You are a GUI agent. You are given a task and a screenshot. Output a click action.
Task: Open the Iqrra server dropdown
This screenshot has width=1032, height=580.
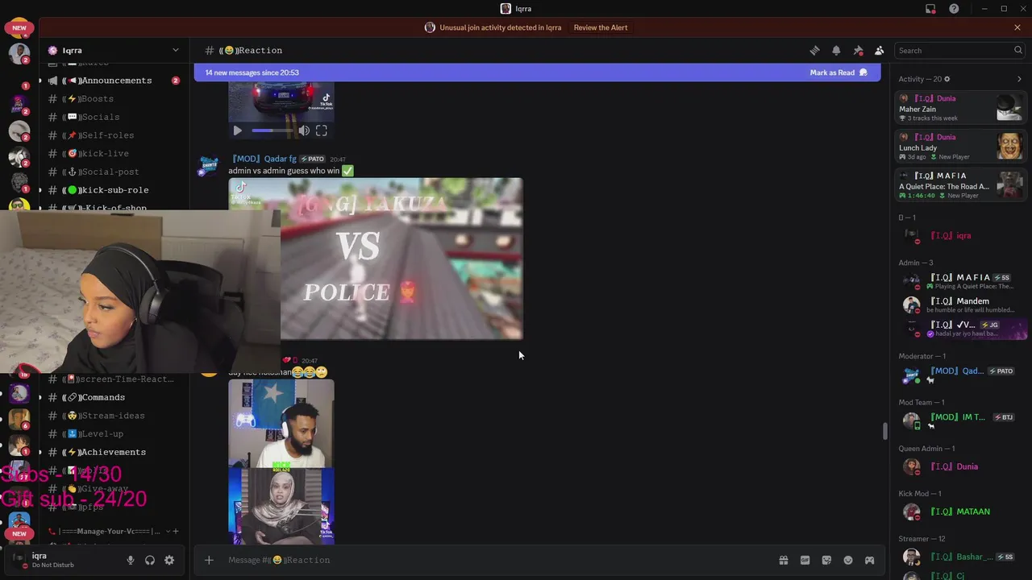[176, 50]
